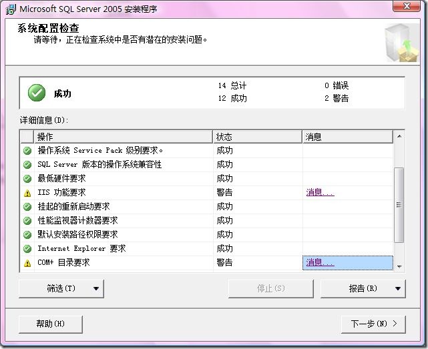Click the green check icon beside Internet Explorer 要求
This screenshot has height=349, width=428.
(x=27, y=249)
